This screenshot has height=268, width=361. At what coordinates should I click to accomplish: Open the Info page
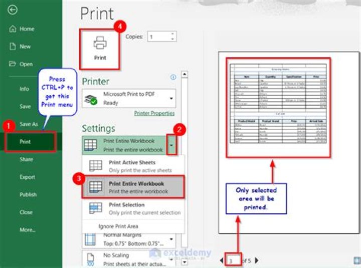24,89
